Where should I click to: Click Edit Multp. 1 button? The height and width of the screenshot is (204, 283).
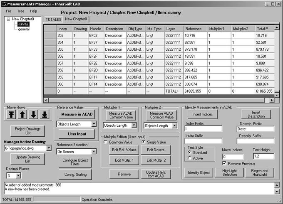124,160
